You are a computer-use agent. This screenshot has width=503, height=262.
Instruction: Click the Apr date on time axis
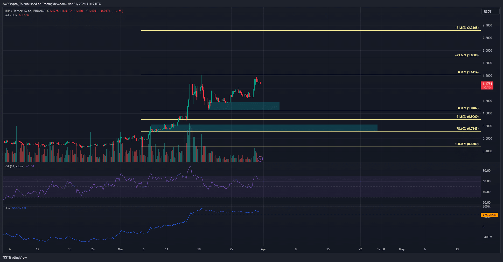click(x=263, y=249)
